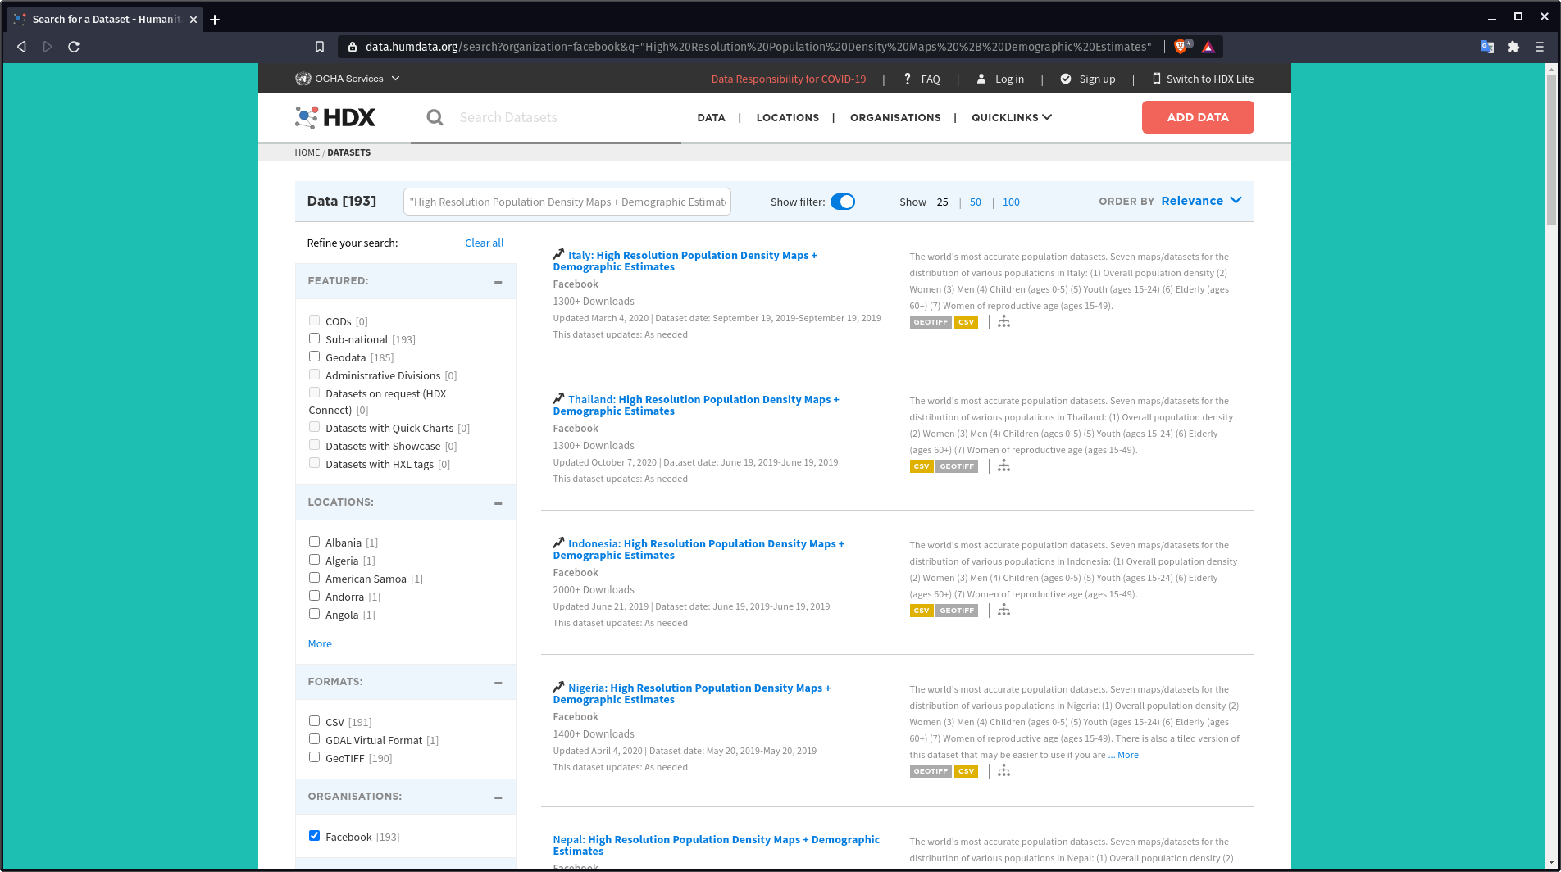Reload the page with the refresh icon

pos(74,47)
